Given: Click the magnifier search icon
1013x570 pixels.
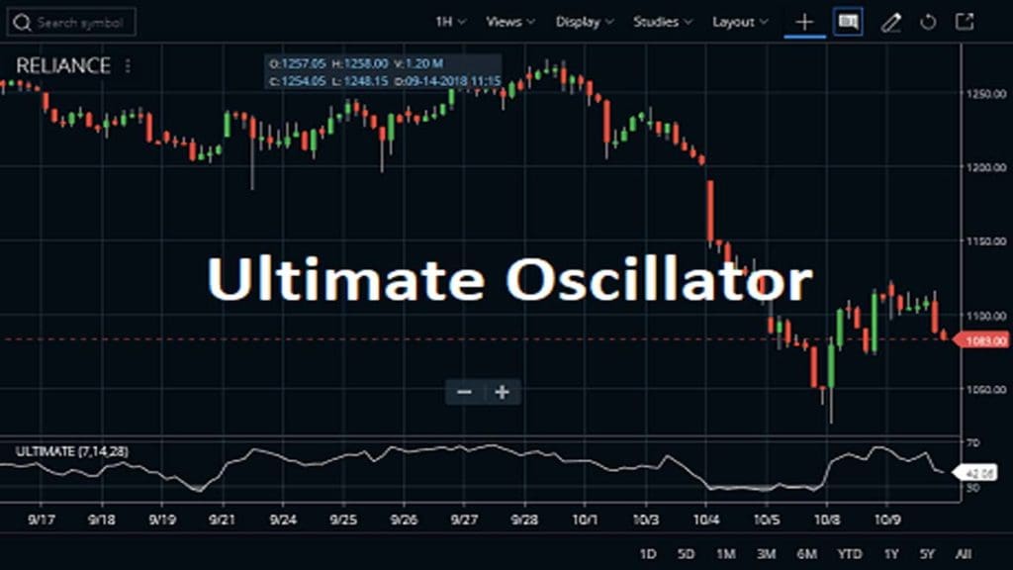Looking at the screenshot, I should [x=22, y=23].
